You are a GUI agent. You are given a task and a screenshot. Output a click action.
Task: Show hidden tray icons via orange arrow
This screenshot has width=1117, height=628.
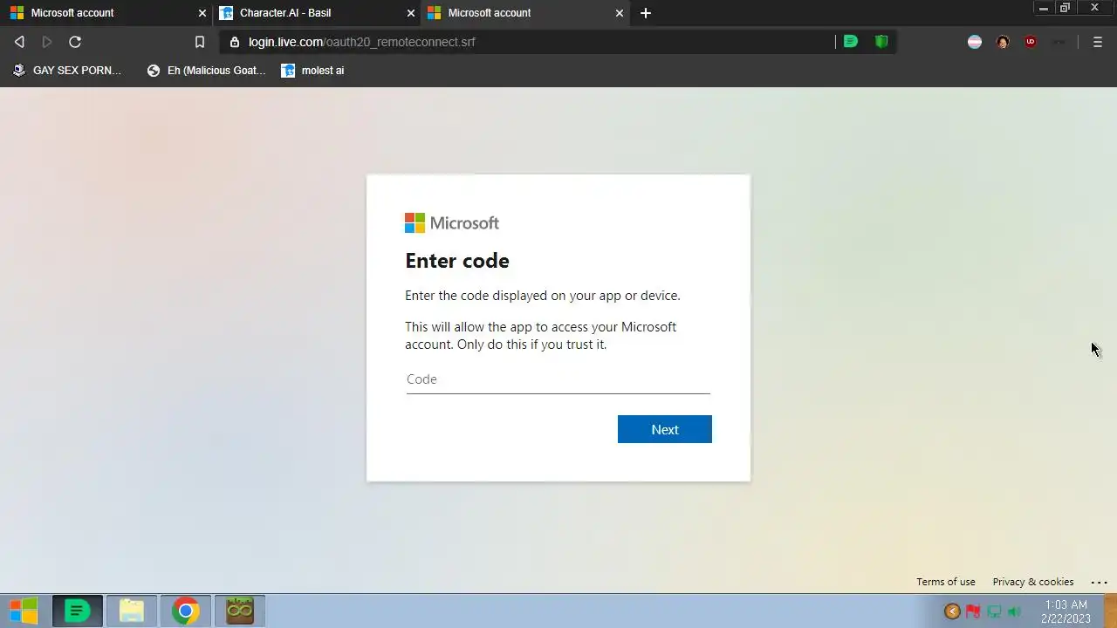click(952, 611)
